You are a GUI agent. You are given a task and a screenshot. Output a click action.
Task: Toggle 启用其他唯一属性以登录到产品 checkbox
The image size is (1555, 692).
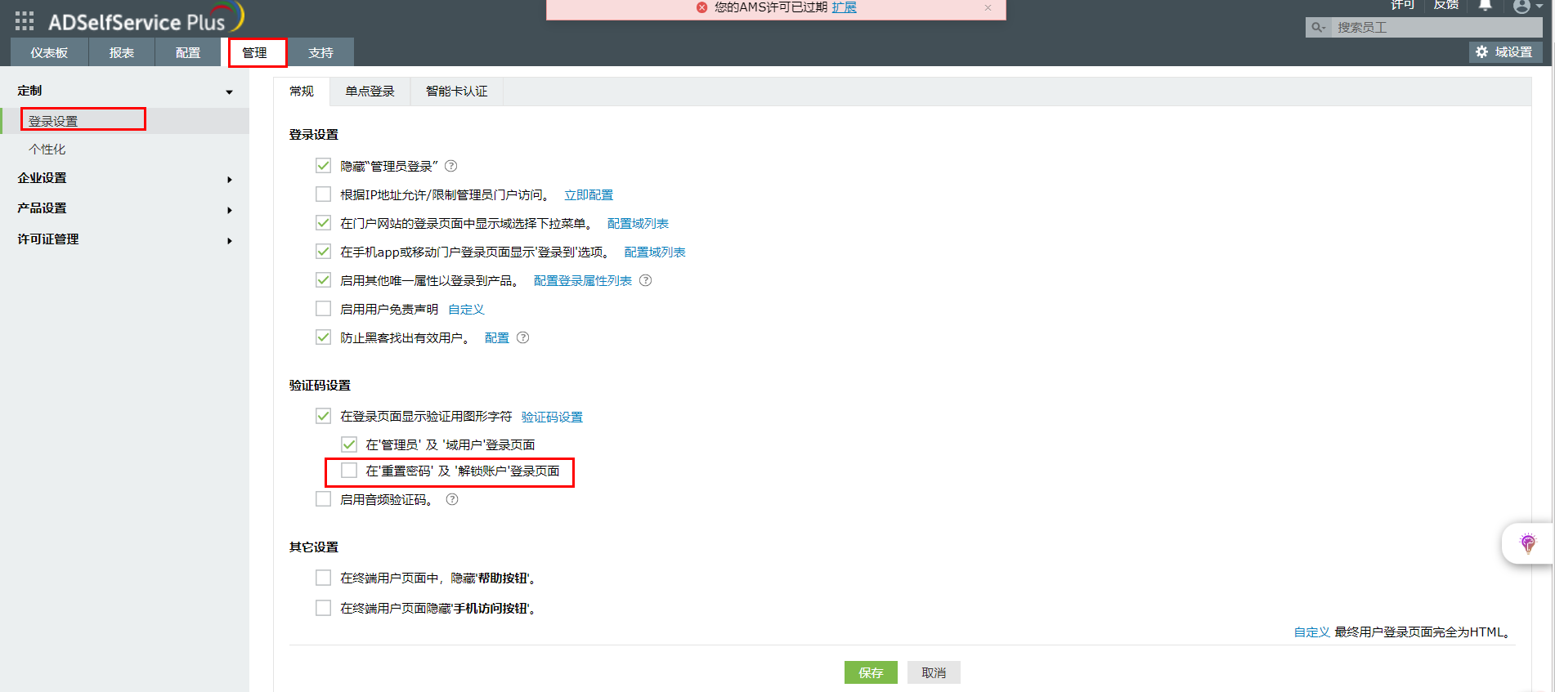coord(324,280)
